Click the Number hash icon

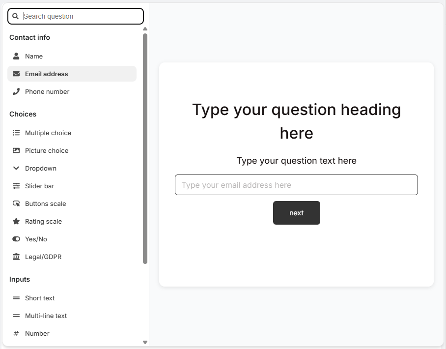(15, 333)
